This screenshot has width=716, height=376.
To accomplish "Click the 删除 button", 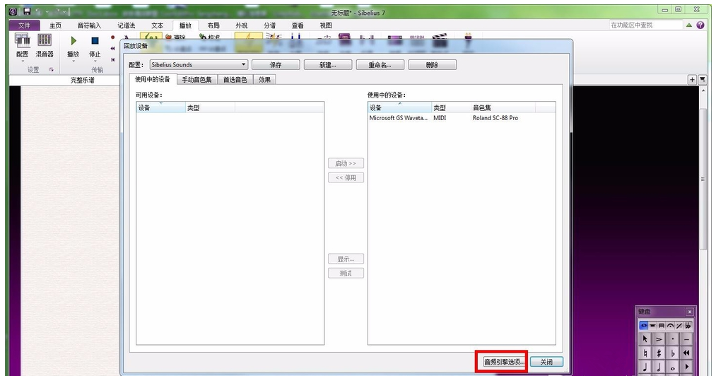I will pyautogui.click(x=432, y=65).
